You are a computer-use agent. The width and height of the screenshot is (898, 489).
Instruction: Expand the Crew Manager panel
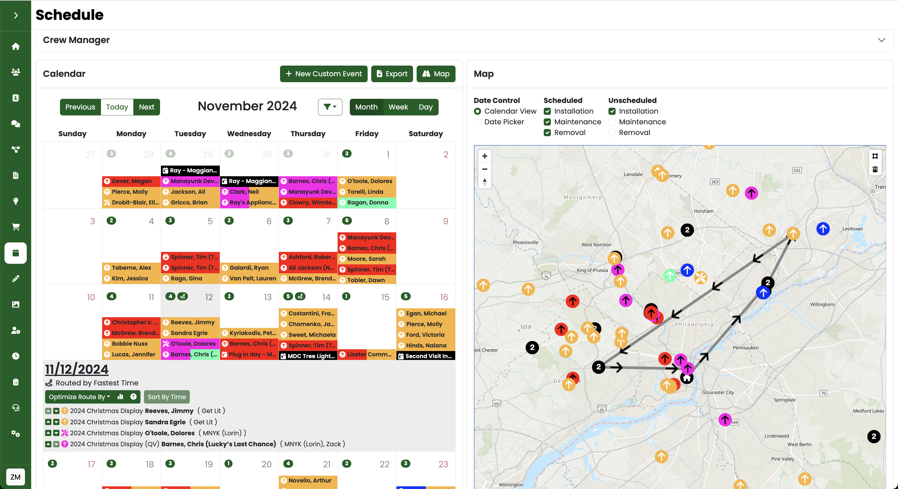(881, 40)
